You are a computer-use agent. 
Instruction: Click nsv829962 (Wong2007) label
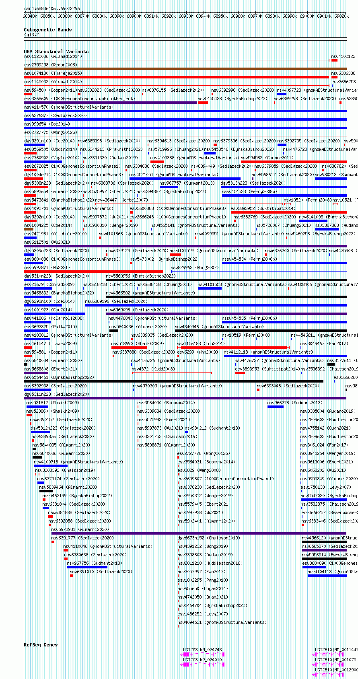point(195,267)
